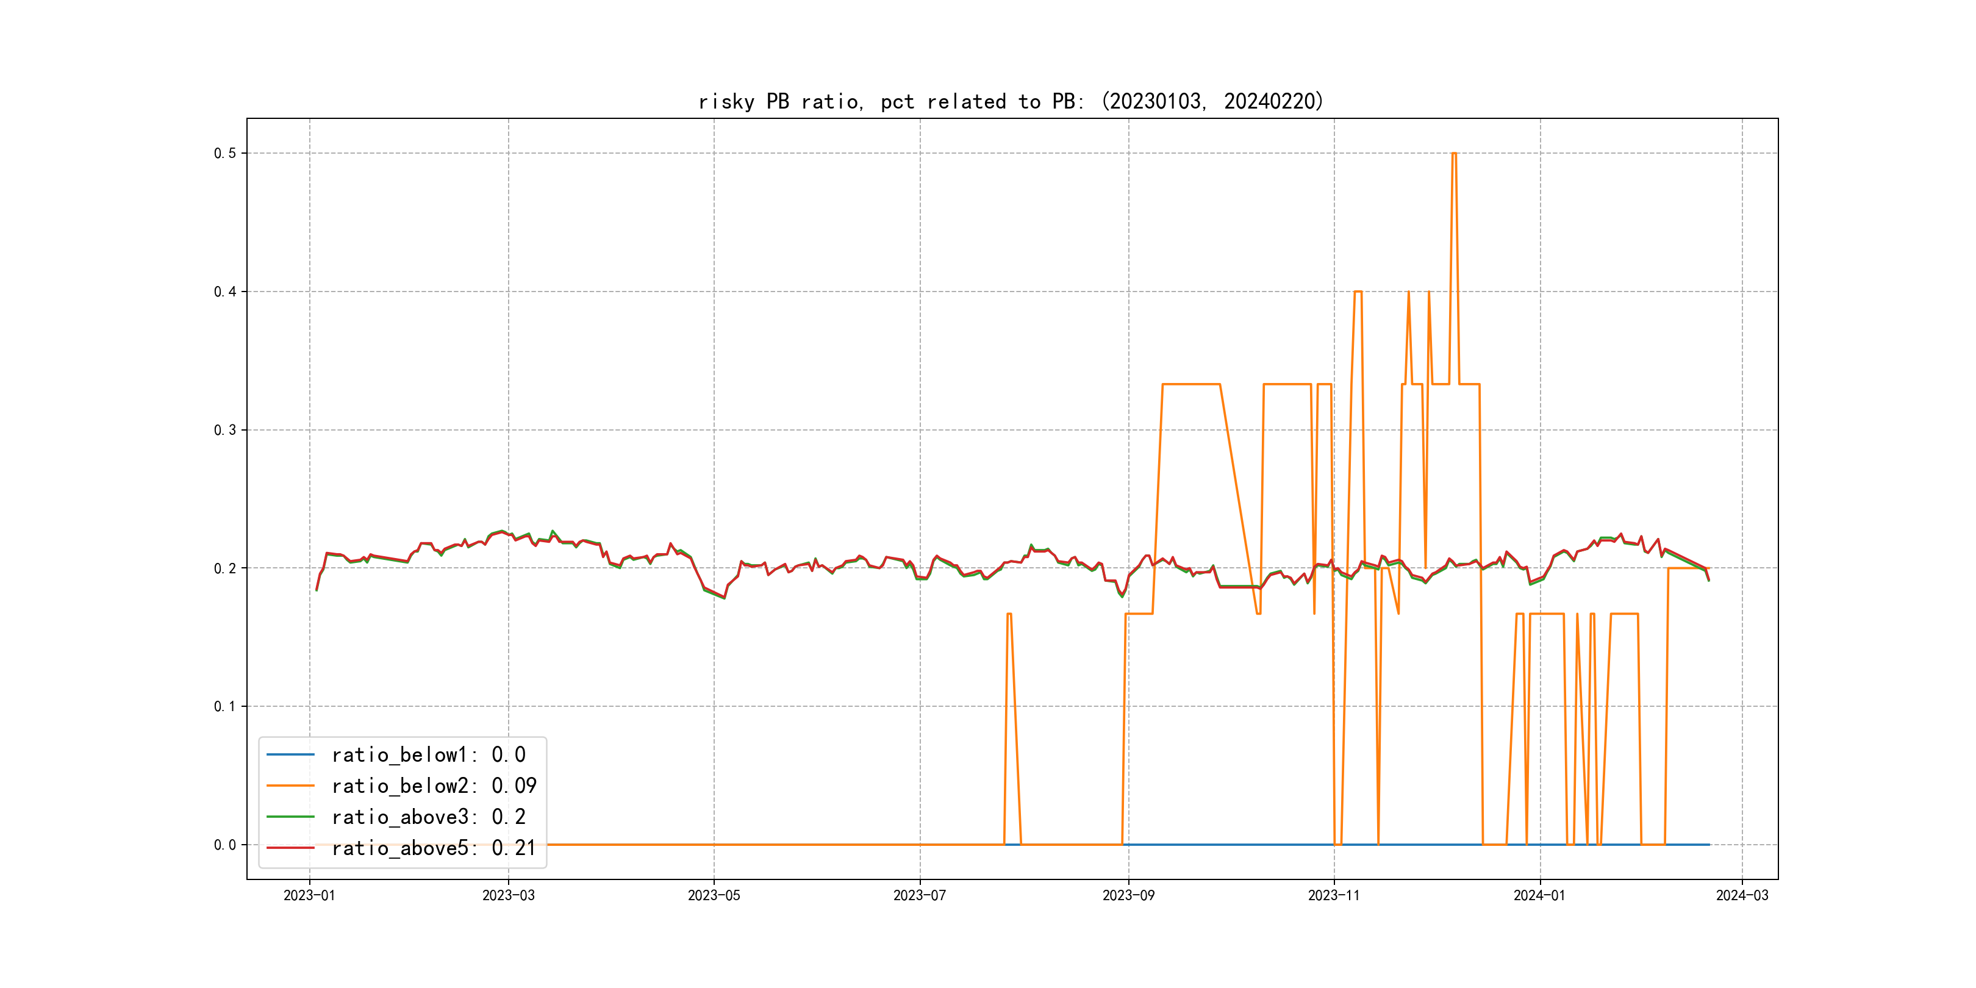The height and width of the screenshot is (988, 1976).
Task: Click the 2023-01 x-axis tick label
Action: (x=309, y=895)
